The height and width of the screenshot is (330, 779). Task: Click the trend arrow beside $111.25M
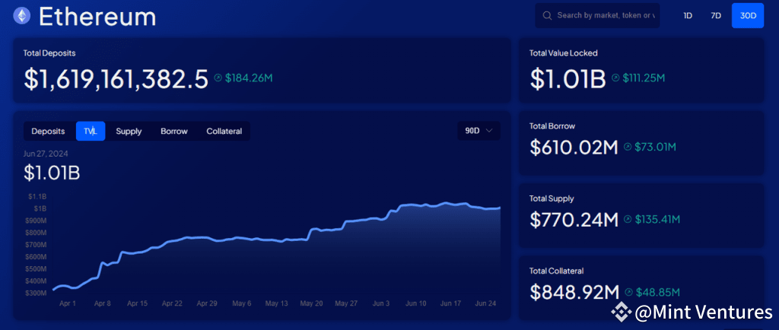(x=615, y=78)
